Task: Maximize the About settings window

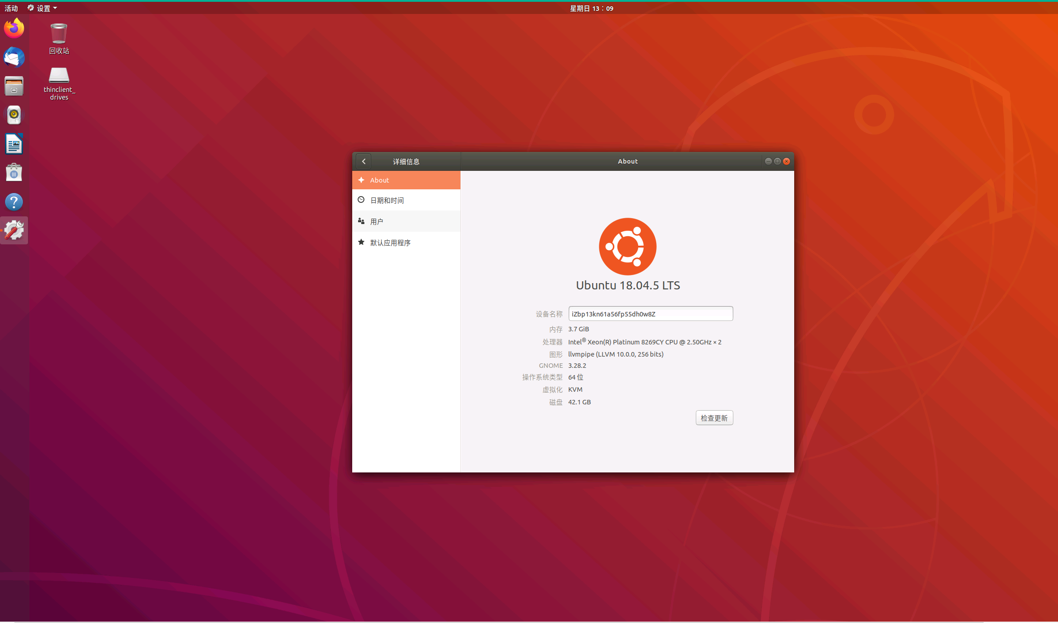Action: click(777, 161)
